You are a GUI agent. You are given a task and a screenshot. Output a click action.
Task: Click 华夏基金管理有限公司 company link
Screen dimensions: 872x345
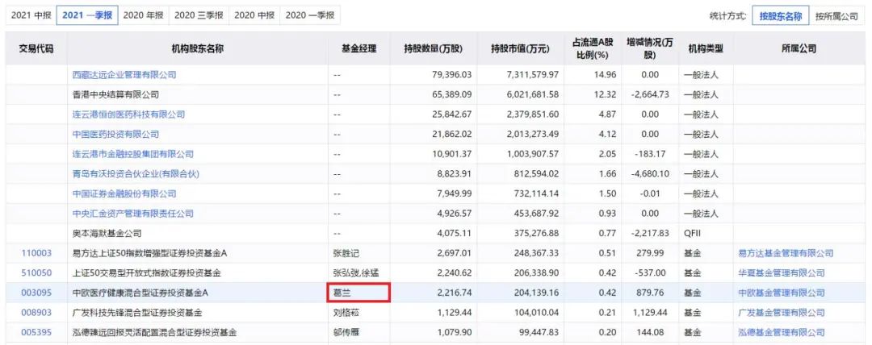click(x=781, y=273)
